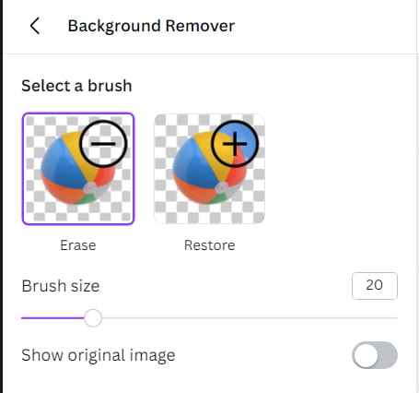The image size is (419, 393).
Task: Select the Erase brush thumbnail
Action: (78, 169)
